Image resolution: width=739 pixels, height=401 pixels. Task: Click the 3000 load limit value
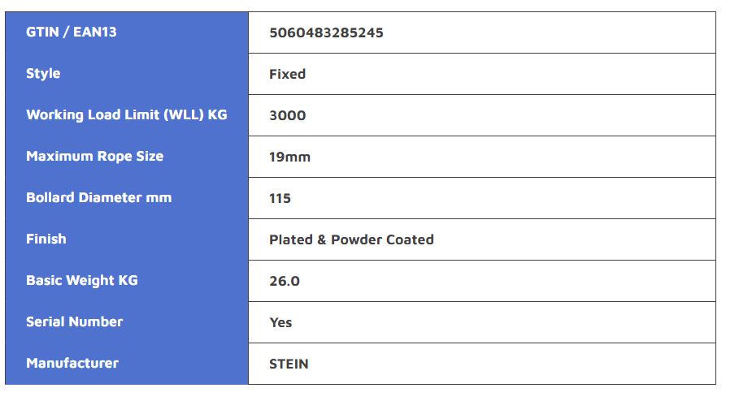pos(288,115)
